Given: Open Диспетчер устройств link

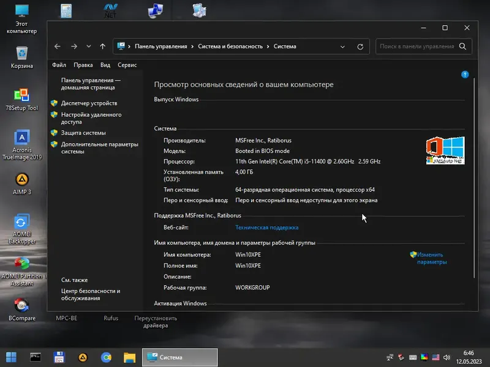Looking at the screenshot, I should (x=89, y=103).
